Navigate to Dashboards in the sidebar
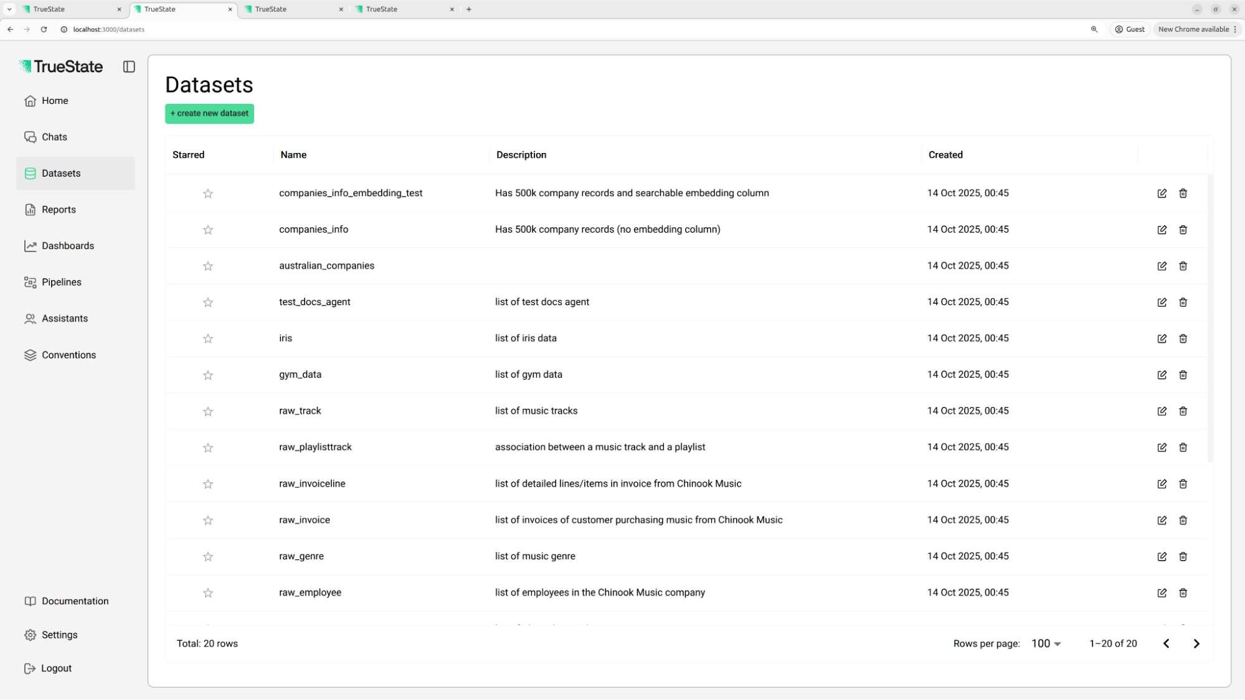1245x700 pixels. pos(67,246)
